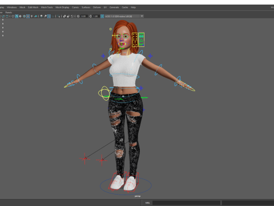
Task: Click the exposure value field 0.00
Action: [x=84, y=16]
